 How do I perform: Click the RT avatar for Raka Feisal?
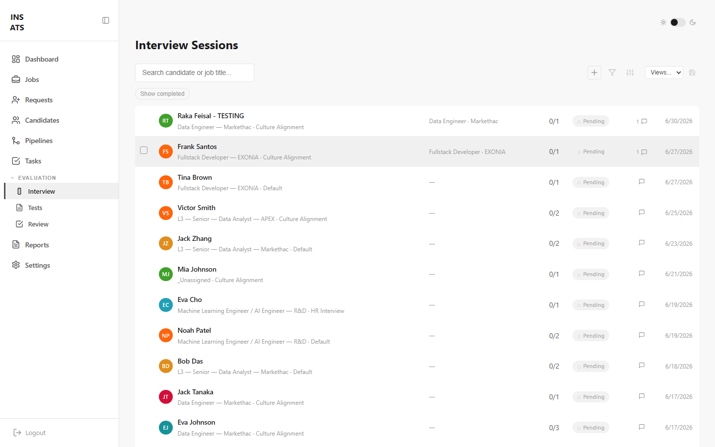click(x=166, y=121)
